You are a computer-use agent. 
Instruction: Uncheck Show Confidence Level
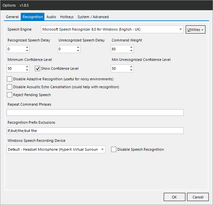(x=37, y=68)
